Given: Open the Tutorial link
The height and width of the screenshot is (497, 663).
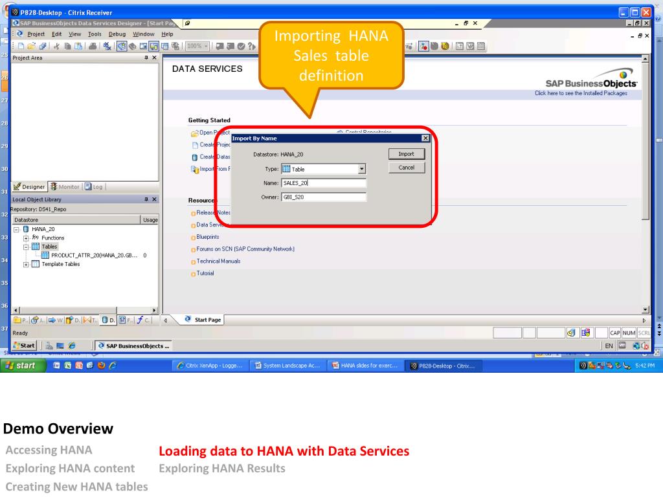Looking at the screenshot, I should coord(205,274).
